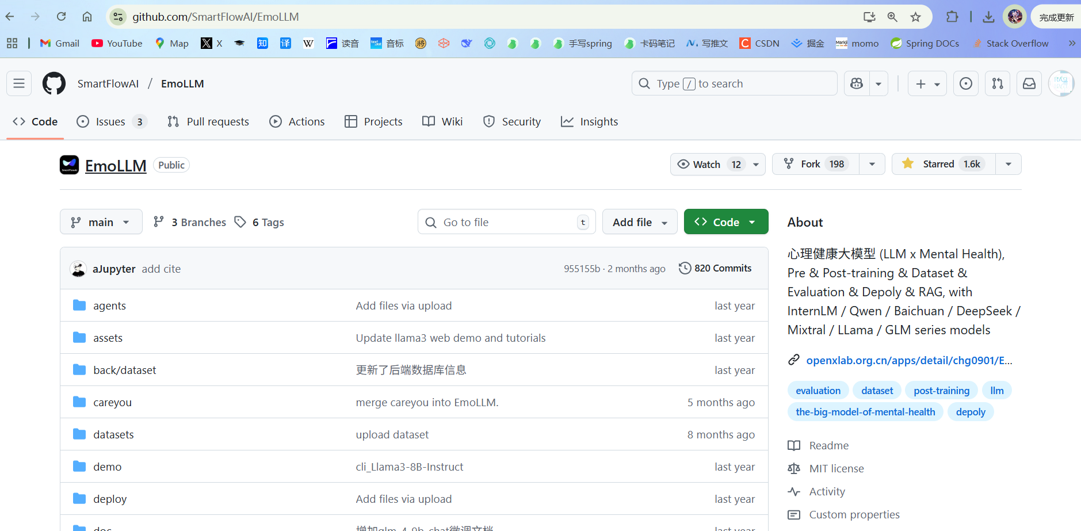Open the Security tab
This screenshot has height=531, width=1081.
click(x=512, y=121)
